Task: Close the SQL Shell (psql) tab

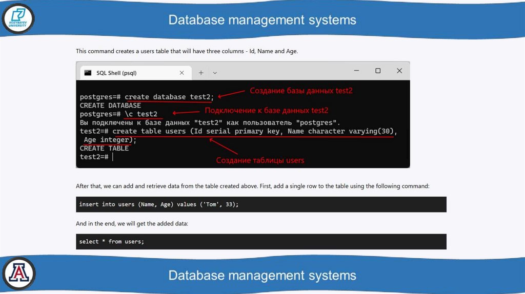Action: 182,73
